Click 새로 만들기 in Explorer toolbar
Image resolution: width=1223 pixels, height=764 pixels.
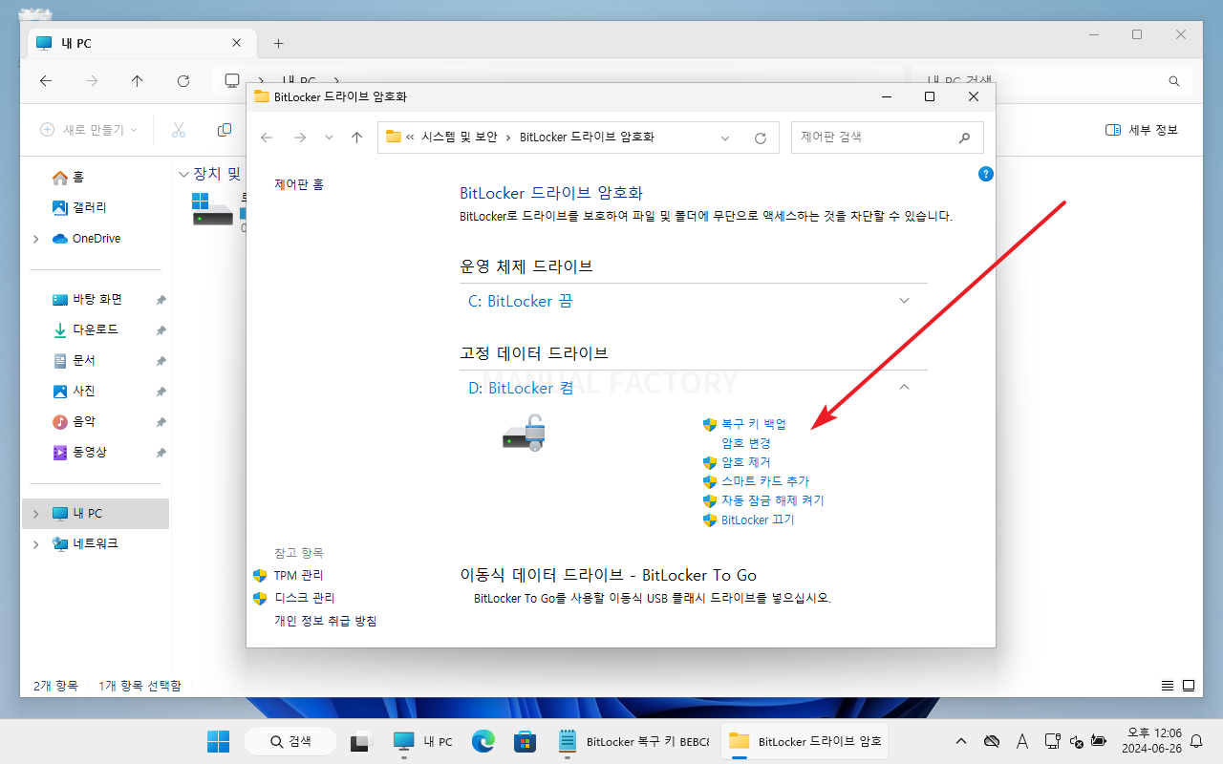click(89, 130)
